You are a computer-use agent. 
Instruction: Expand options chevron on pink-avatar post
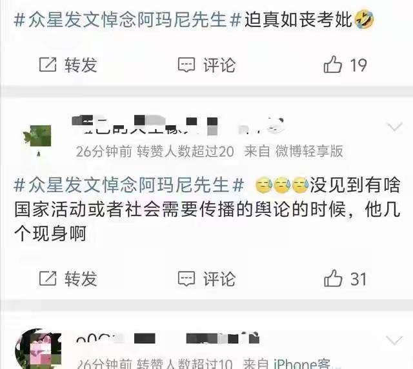(395, 340)
